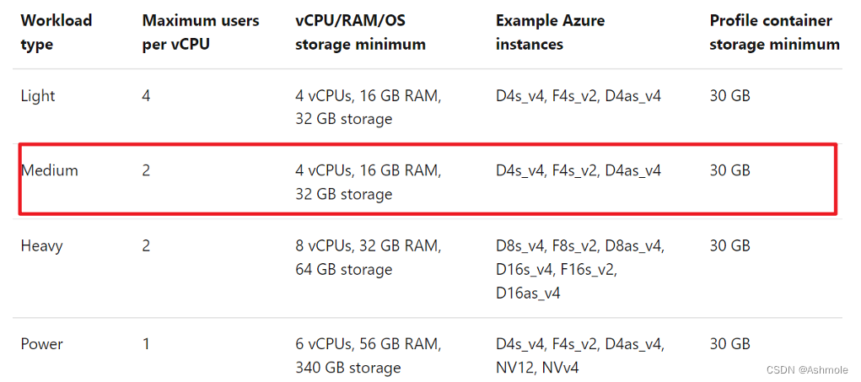The height and width of the screenshot is (382, 861).
Task: Select the Light workload type cell
Action: pyautogui.click(x=37, y=96)
